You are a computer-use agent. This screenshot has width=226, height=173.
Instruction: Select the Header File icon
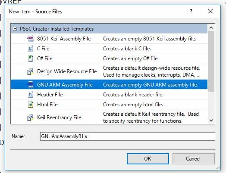(x=31, y=95)
